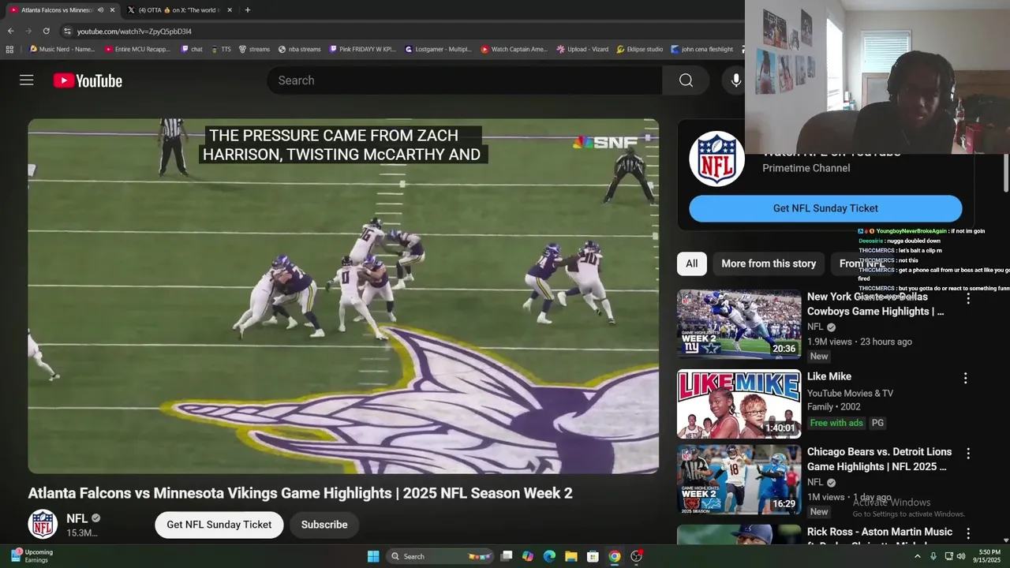Screen dimensions: 1010x568
Task: Open Microsoft Store from taskbar
Action: [x=593, y=556]
